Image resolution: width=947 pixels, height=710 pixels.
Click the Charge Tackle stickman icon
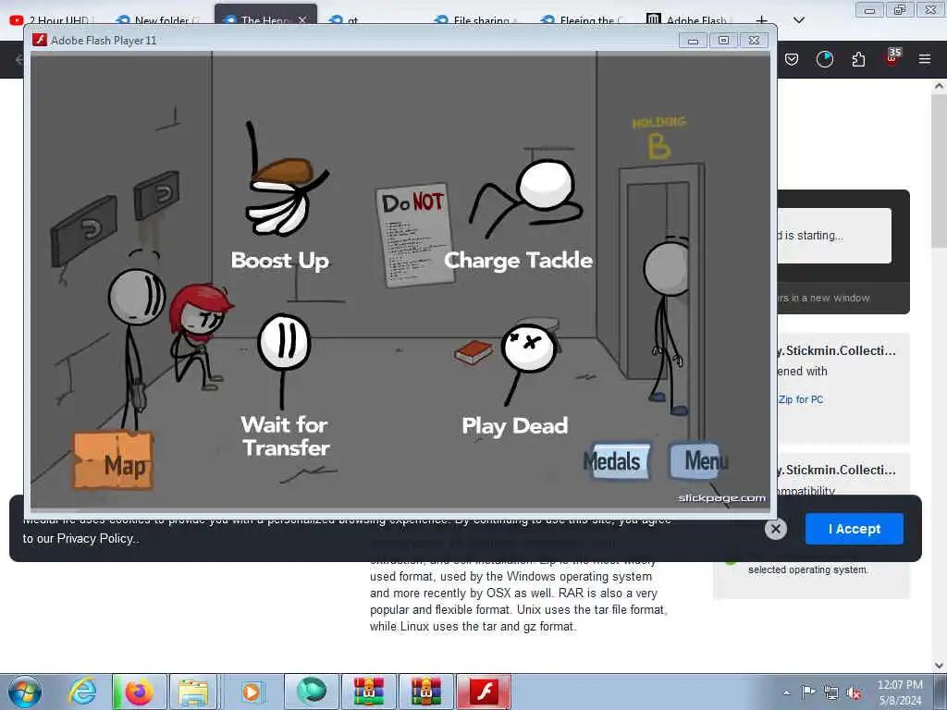click(525, 198)
